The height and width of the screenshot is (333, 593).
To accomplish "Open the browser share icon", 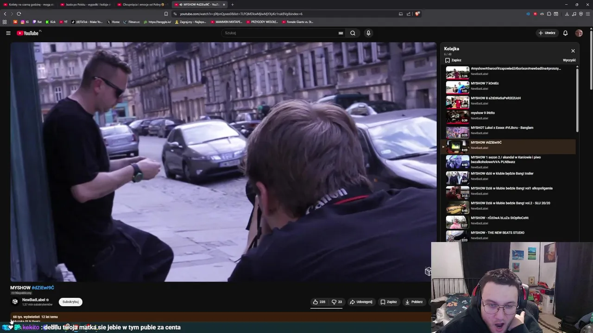I will click(409, 14).
